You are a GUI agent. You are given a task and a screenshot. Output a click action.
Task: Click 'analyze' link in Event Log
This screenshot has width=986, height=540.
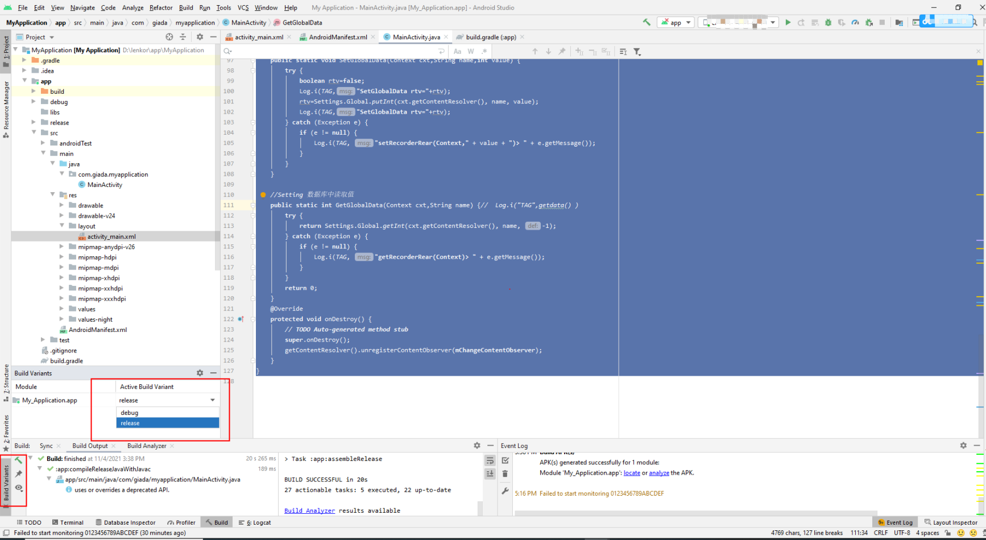(x=659, y=473)
